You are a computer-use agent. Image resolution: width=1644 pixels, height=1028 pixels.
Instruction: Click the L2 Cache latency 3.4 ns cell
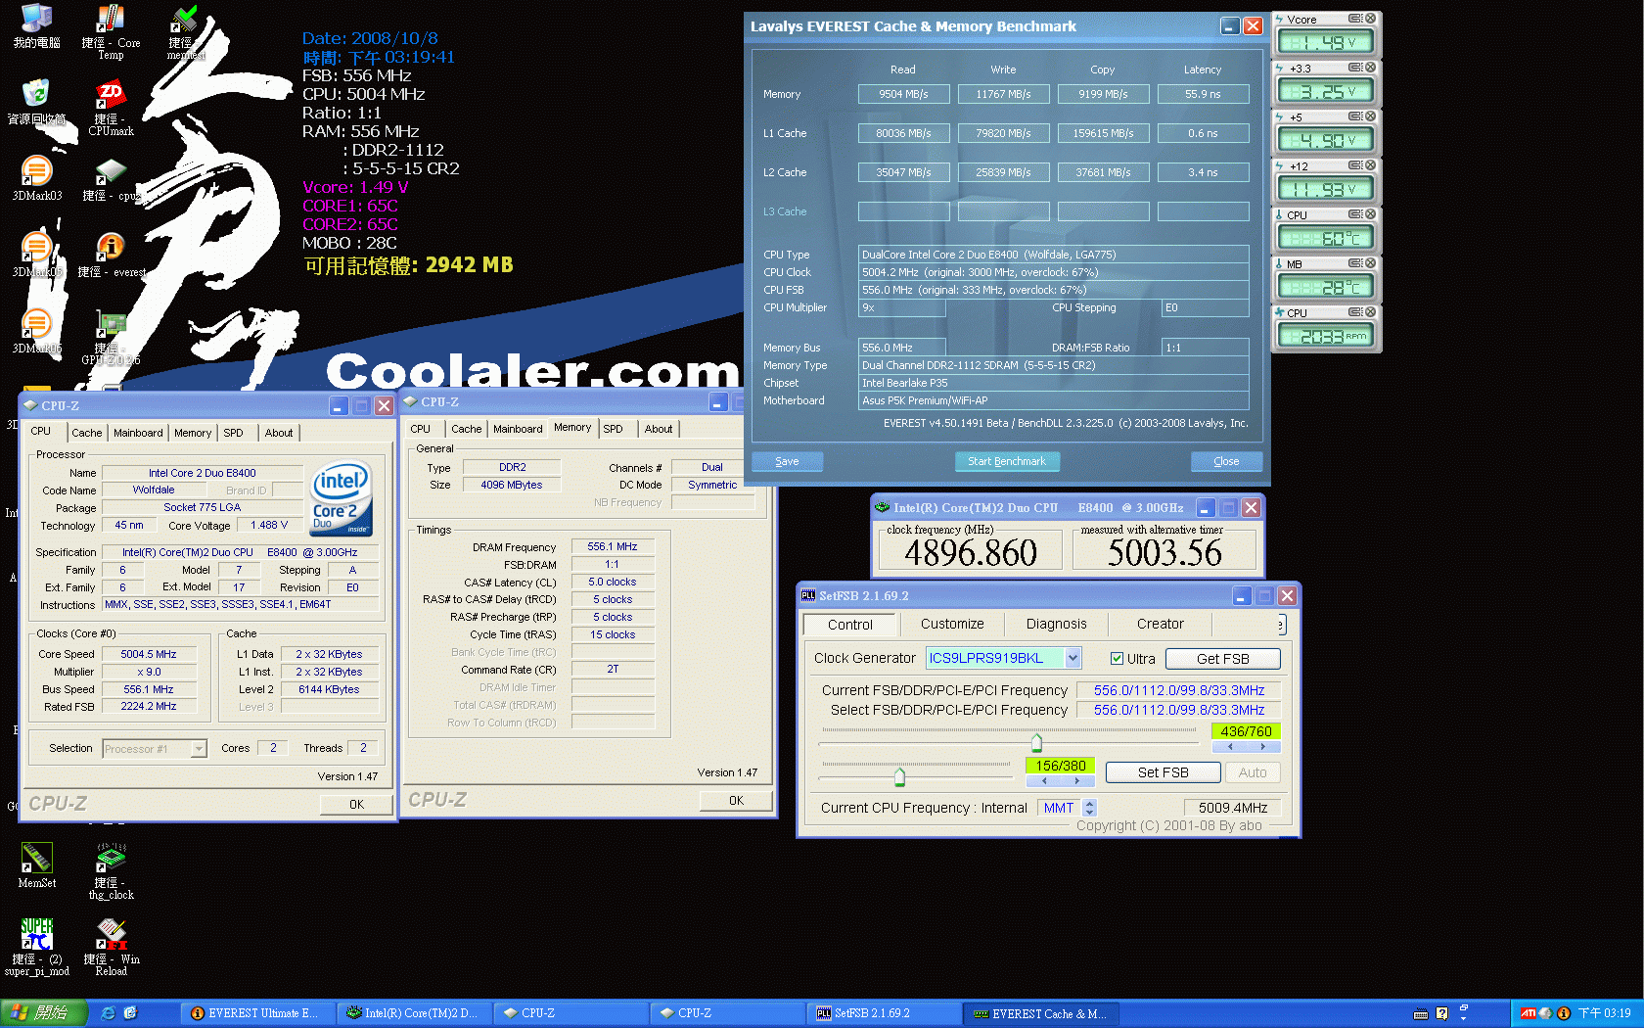point(1203,172)
